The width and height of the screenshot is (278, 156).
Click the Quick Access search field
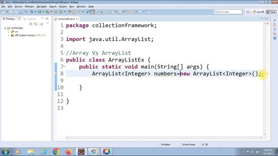click(228, 12)
